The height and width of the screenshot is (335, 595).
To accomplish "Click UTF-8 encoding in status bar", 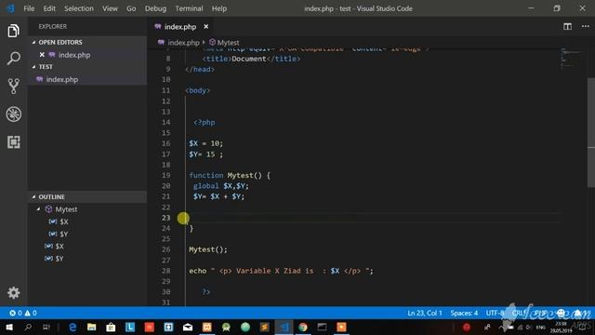I will [x=495, y=313].
